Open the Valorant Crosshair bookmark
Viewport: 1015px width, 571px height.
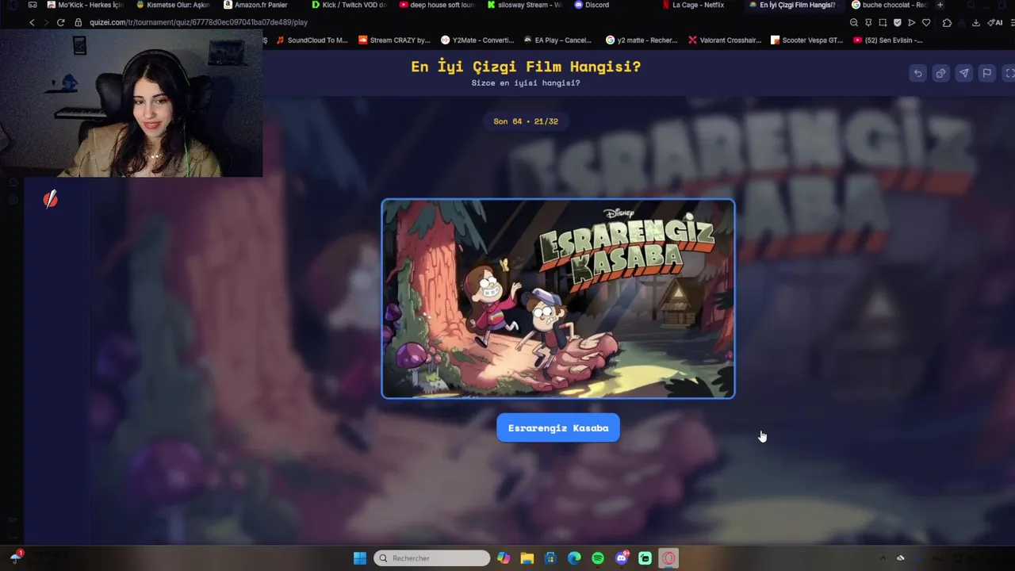(x=725, y=40)
